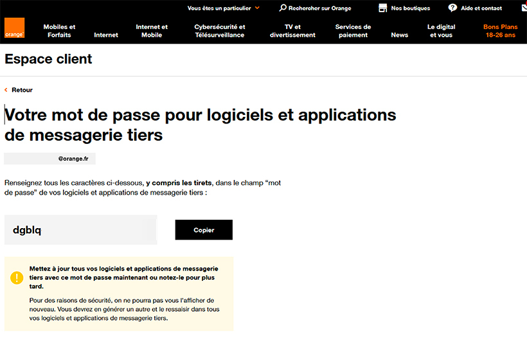Click the orange chevron beside Retour

6,90
